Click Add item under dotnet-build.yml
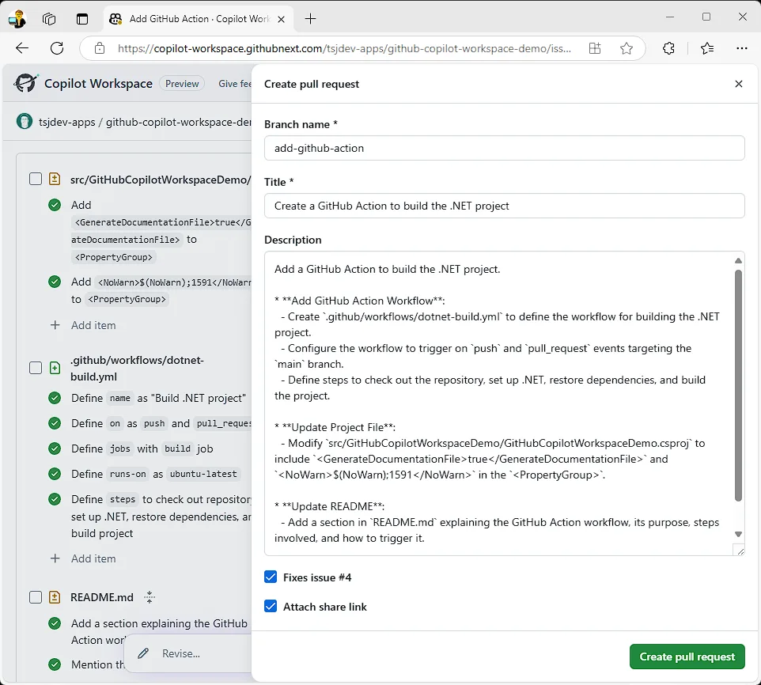 tap(93, 558)
